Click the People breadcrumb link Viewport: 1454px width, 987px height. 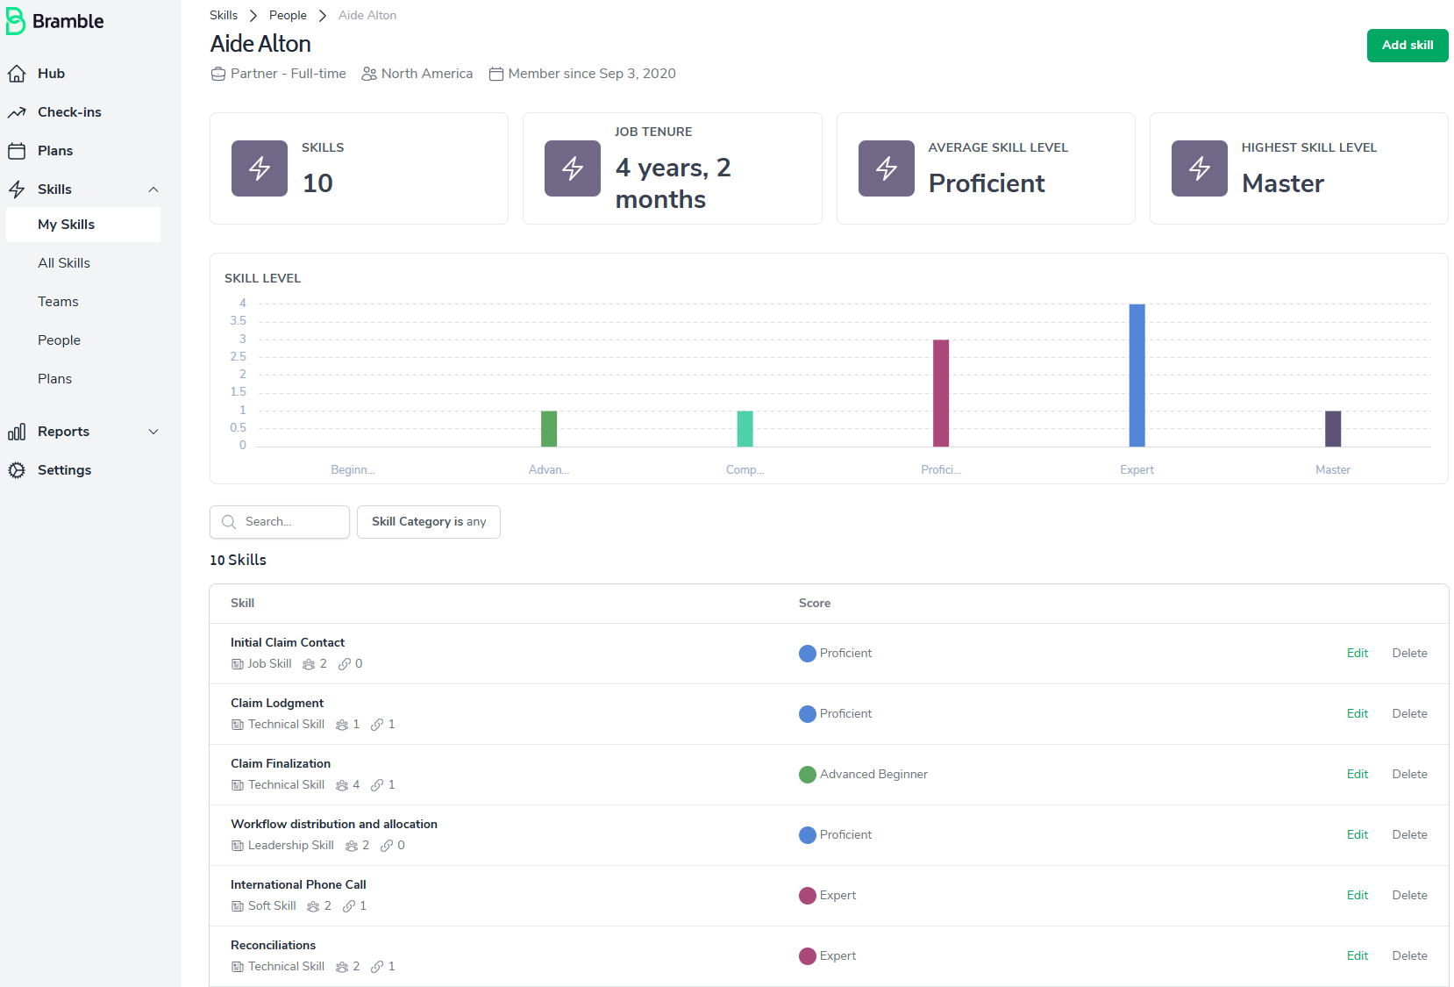288,16
